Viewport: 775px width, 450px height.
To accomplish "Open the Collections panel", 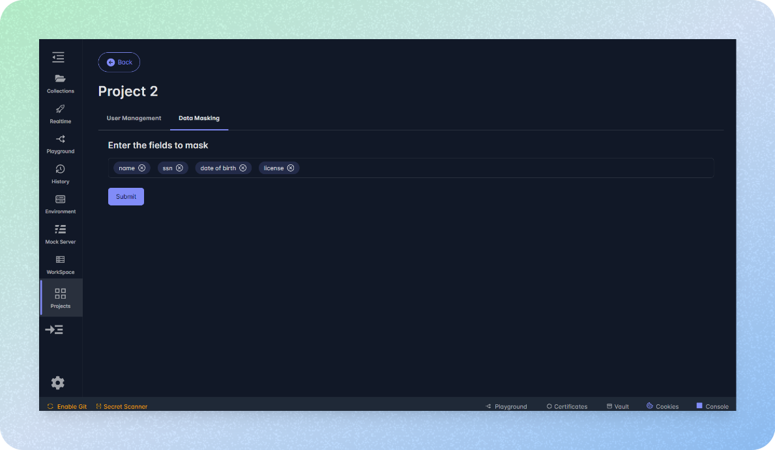I will pos(60,83).
